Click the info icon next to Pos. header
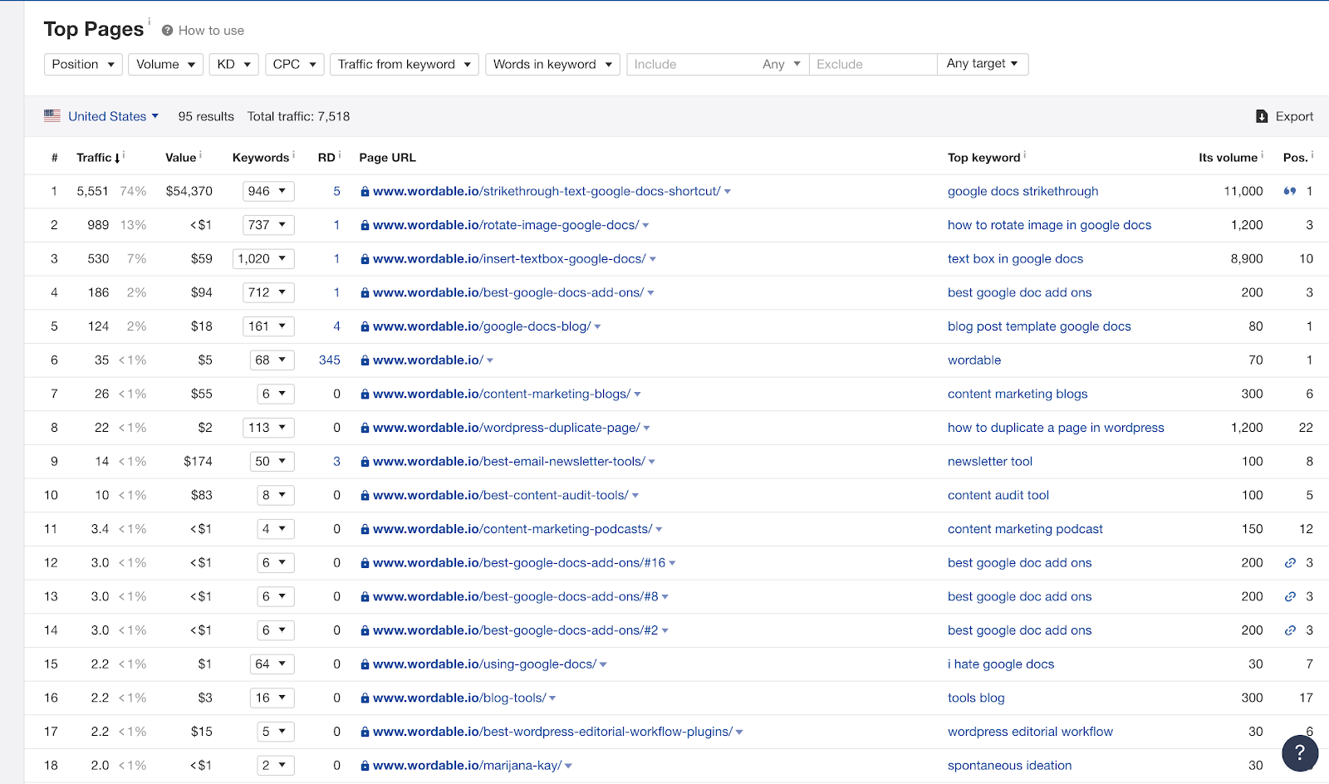 pos(1312,154)
